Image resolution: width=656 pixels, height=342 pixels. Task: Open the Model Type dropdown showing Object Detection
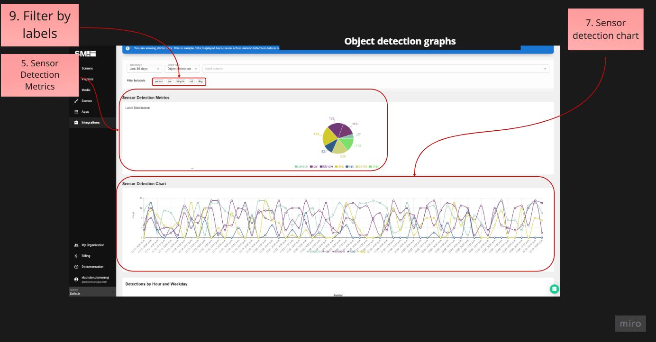pyautogui.click(x=182, y=69)
